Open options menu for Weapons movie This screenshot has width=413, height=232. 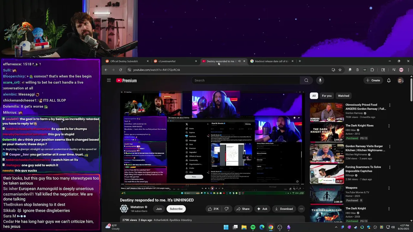coord(389,188)
